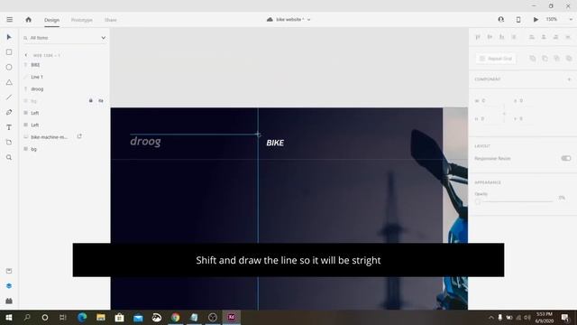The image size is (577, 325).
Task: Click the droog text on canvas
Action: pyautogui.click(x=145, y=142)
